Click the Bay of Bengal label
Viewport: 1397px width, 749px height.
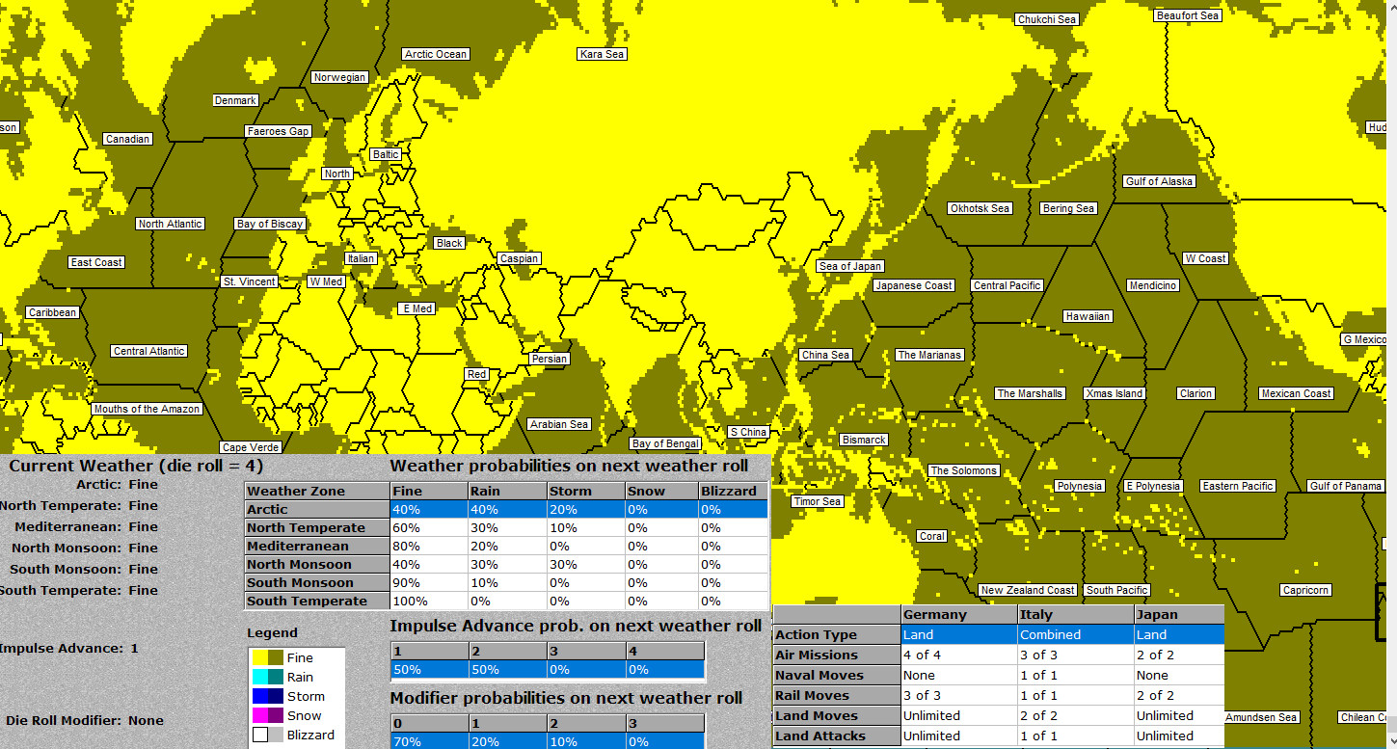[666, 443]
